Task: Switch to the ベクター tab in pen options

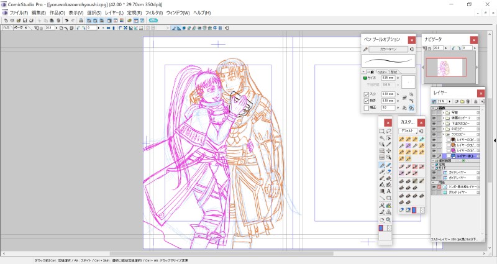Action: pos(382,71)
